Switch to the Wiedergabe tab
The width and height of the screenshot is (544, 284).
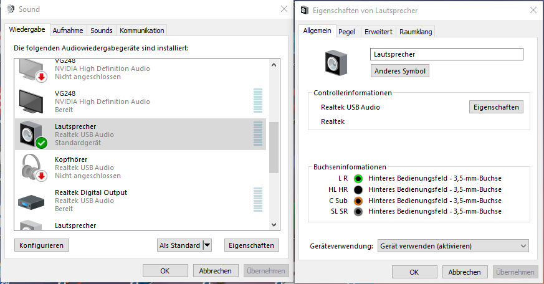pyautogui.click(x=27, y=29)
